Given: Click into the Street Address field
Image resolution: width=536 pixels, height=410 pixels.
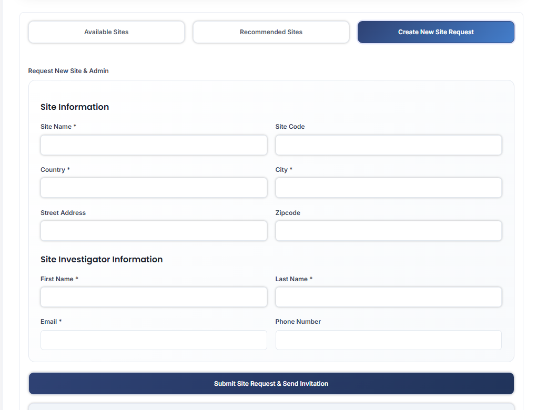Looking at the screenshot, I should 154,231.
